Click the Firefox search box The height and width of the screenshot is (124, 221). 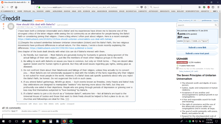165,7
